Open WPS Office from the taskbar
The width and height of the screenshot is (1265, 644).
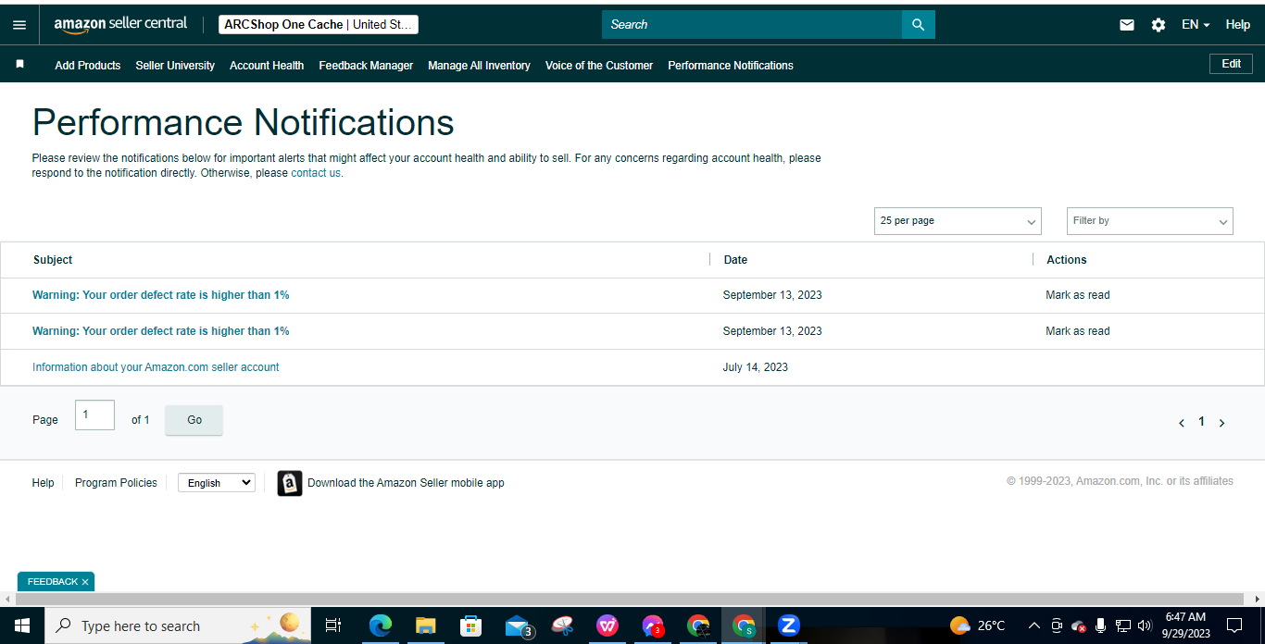click(x=607, y=625)
